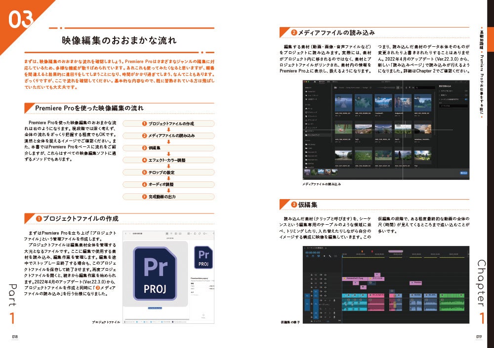The image size is (494, 348).
Task: Switch to the 編集 tab in Premiere header
Action: [329, 82]
